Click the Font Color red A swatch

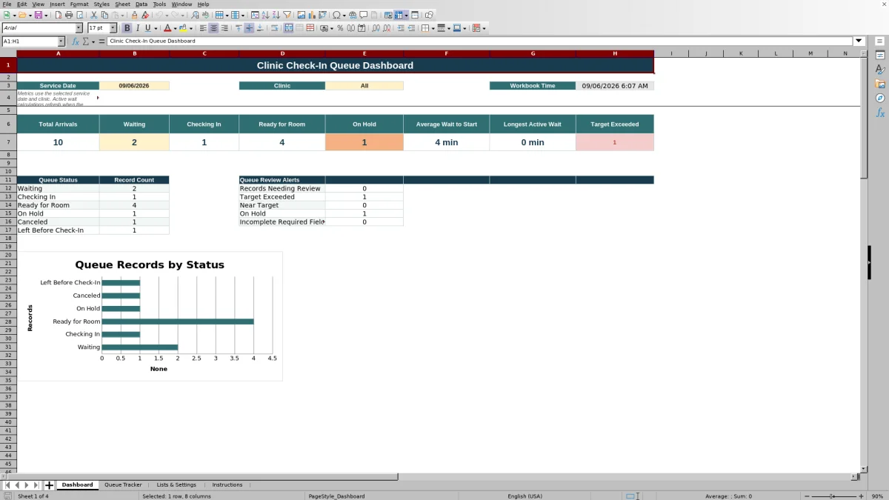[x=167, y=28]
